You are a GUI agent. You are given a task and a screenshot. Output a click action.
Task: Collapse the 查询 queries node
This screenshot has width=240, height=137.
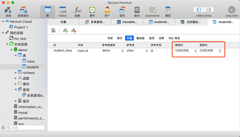(16, 90)
